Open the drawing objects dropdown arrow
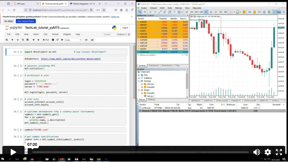The height and width of the screenshot is (162, 288). 182,12
